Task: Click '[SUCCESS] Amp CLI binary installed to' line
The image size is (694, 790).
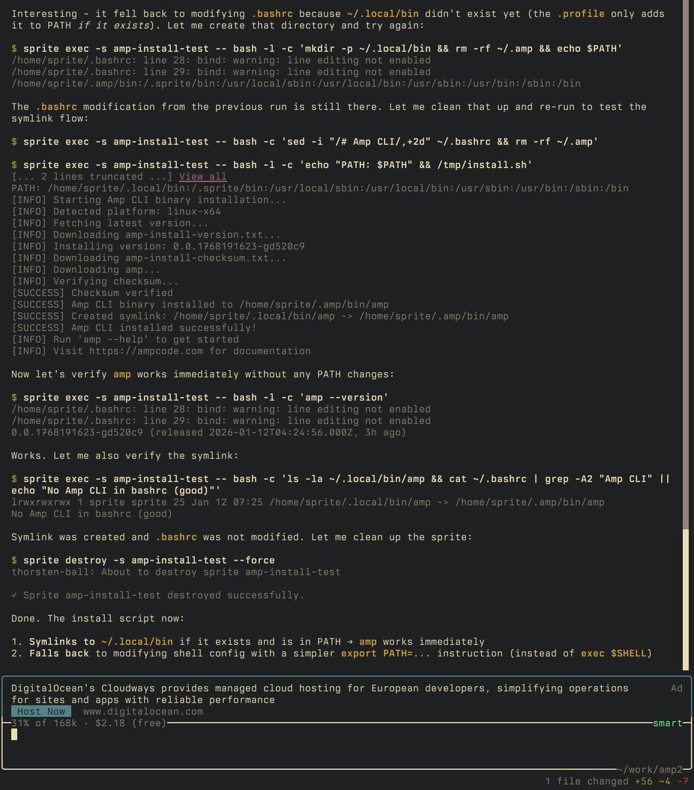Action: [x=200, y=305]
